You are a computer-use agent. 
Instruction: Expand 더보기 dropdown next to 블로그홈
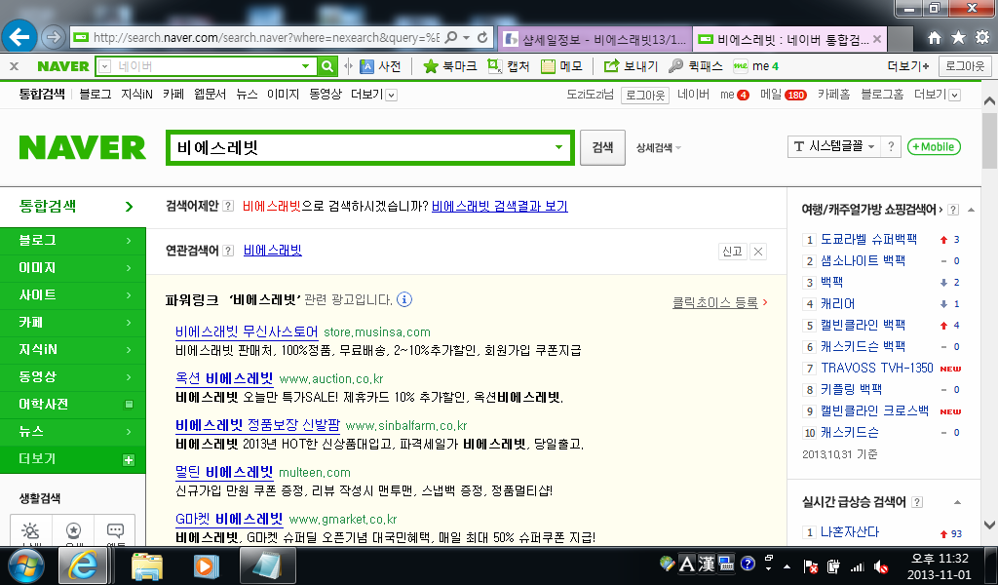point(937,95)
